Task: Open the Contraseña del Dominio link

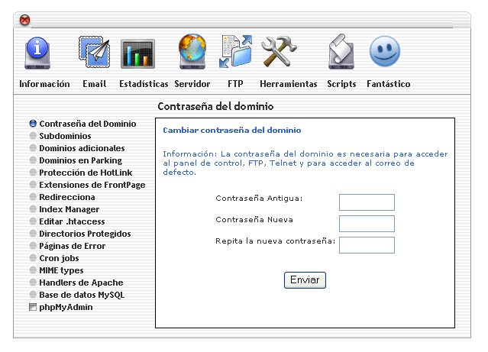Action: tap(88, 124)
